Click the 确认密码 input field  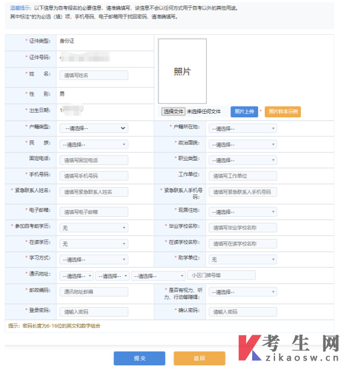tap(243, 312)
